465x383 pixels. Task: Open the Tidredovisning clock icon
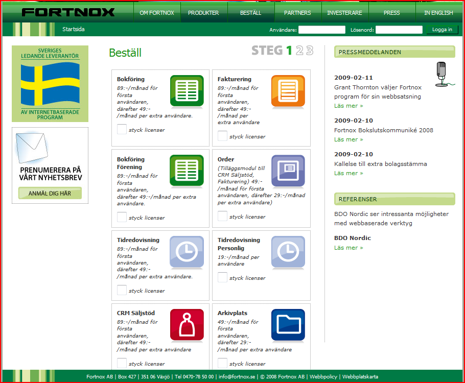[187, 252]
